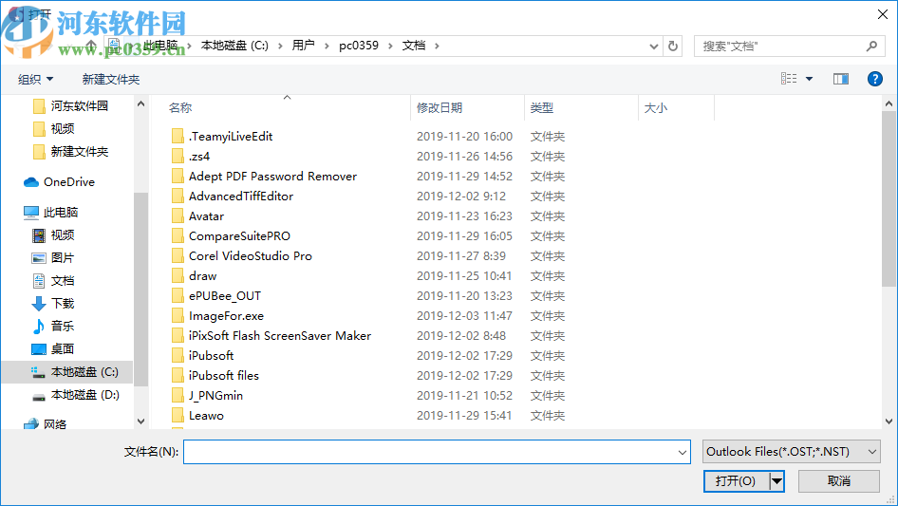Open 视频 under 此电脑
Viewport: 898px width, 506px height.
[53, 234]
